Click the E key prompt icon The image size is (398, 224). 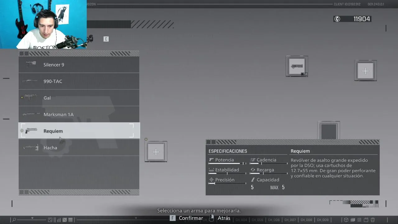106,39
